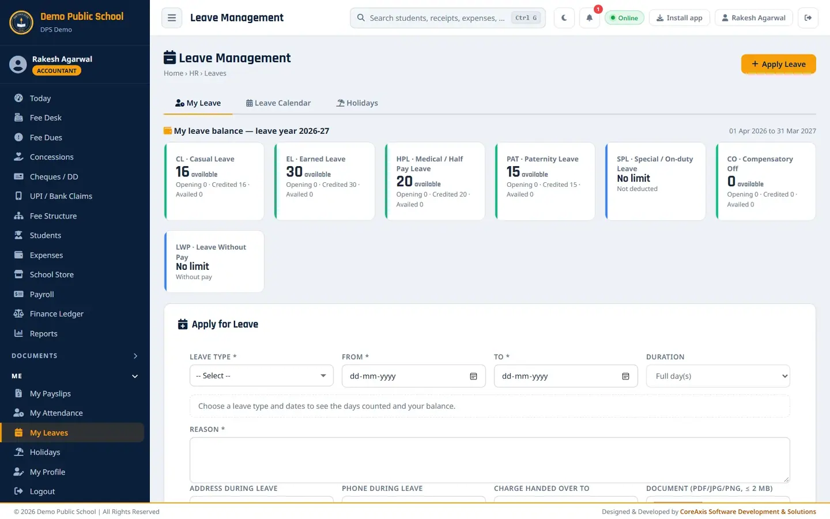Open Concessions in the sidebar
The image size is (830, 519).
[x=73, y=157]
